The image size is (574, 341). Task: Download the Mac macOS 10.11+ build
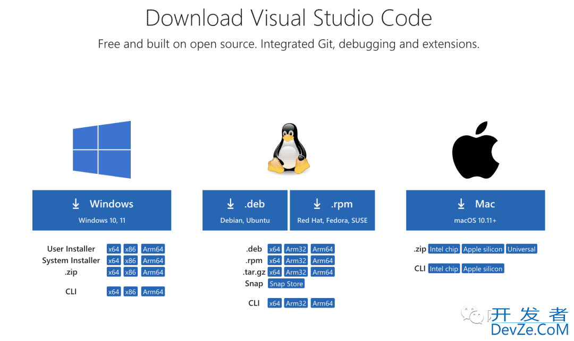click(x=476, y=211)
